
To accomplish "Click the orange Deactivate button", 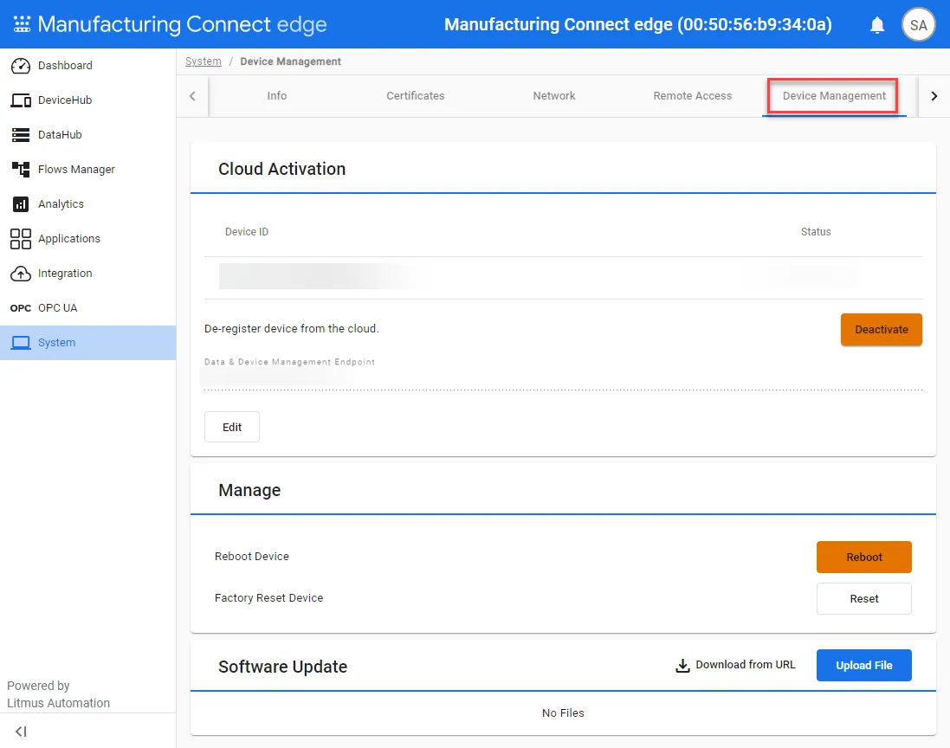I will click(x=881, y=330).
